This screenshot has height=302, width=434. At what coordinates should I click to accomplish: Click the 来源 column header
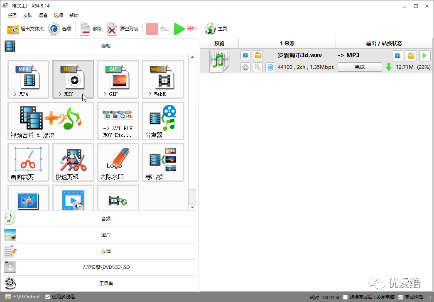click(x=287, y=44)
